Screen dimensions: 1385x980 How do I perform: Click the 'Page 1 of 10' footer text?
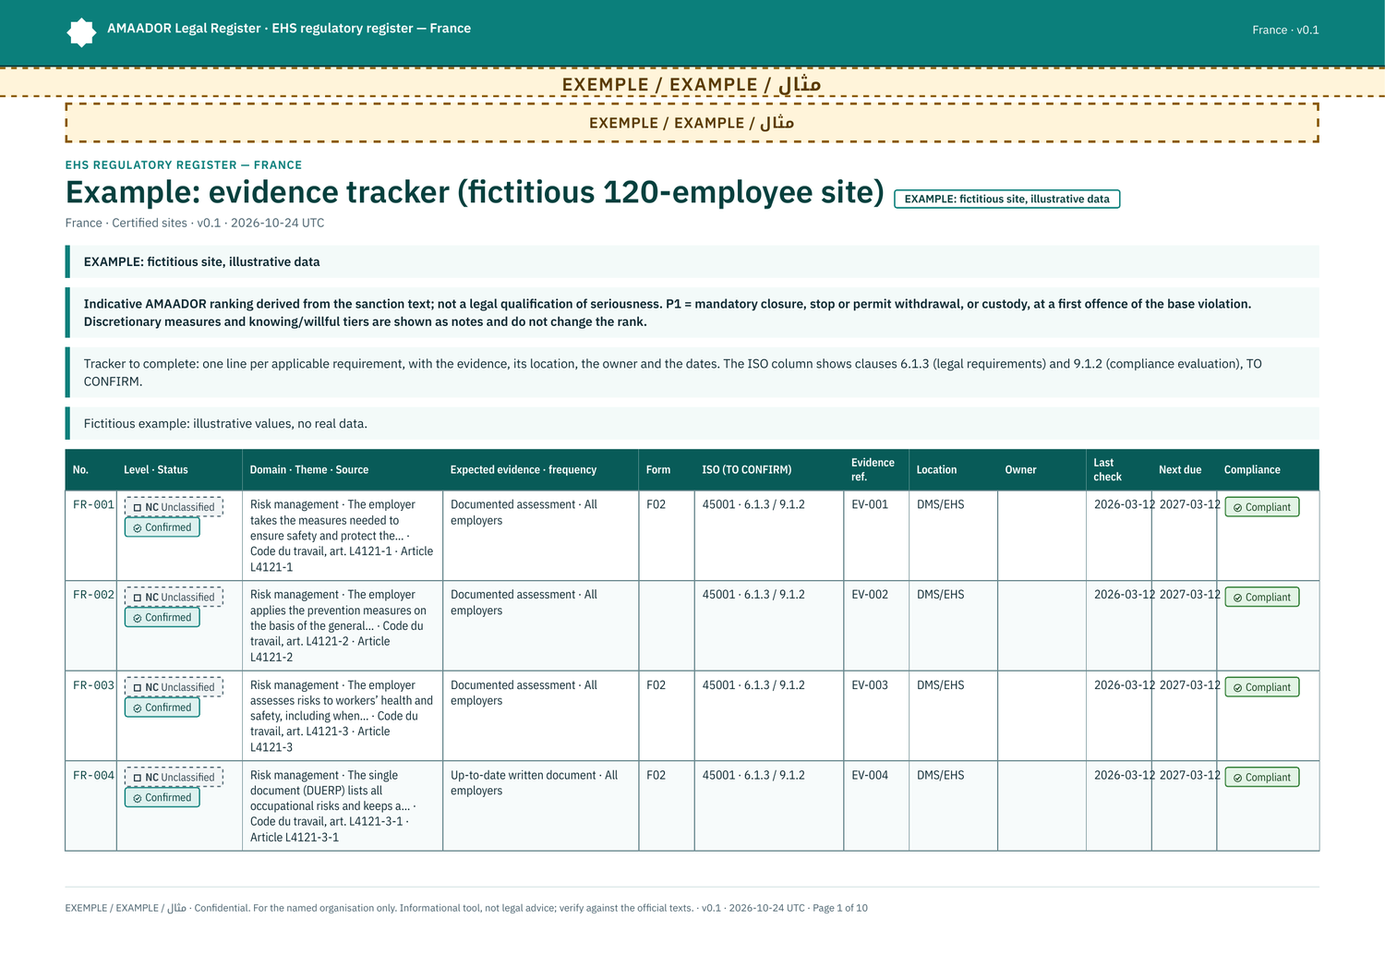coord(840,908)
